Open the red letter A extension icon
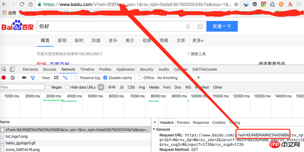This screenshot has height=152, width=304. (290, 4)
